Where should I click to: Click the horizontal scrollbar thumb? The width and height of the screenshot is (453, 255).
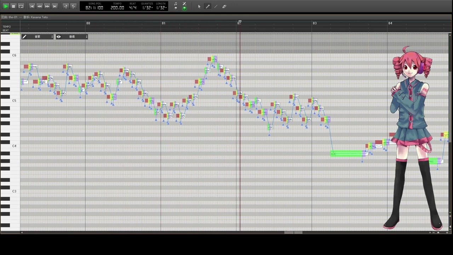pyautogui.click(x=293, y=233)
